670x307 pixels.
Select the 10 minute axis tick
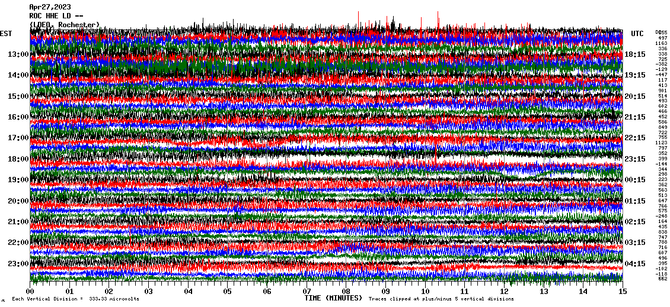point(425,292)
